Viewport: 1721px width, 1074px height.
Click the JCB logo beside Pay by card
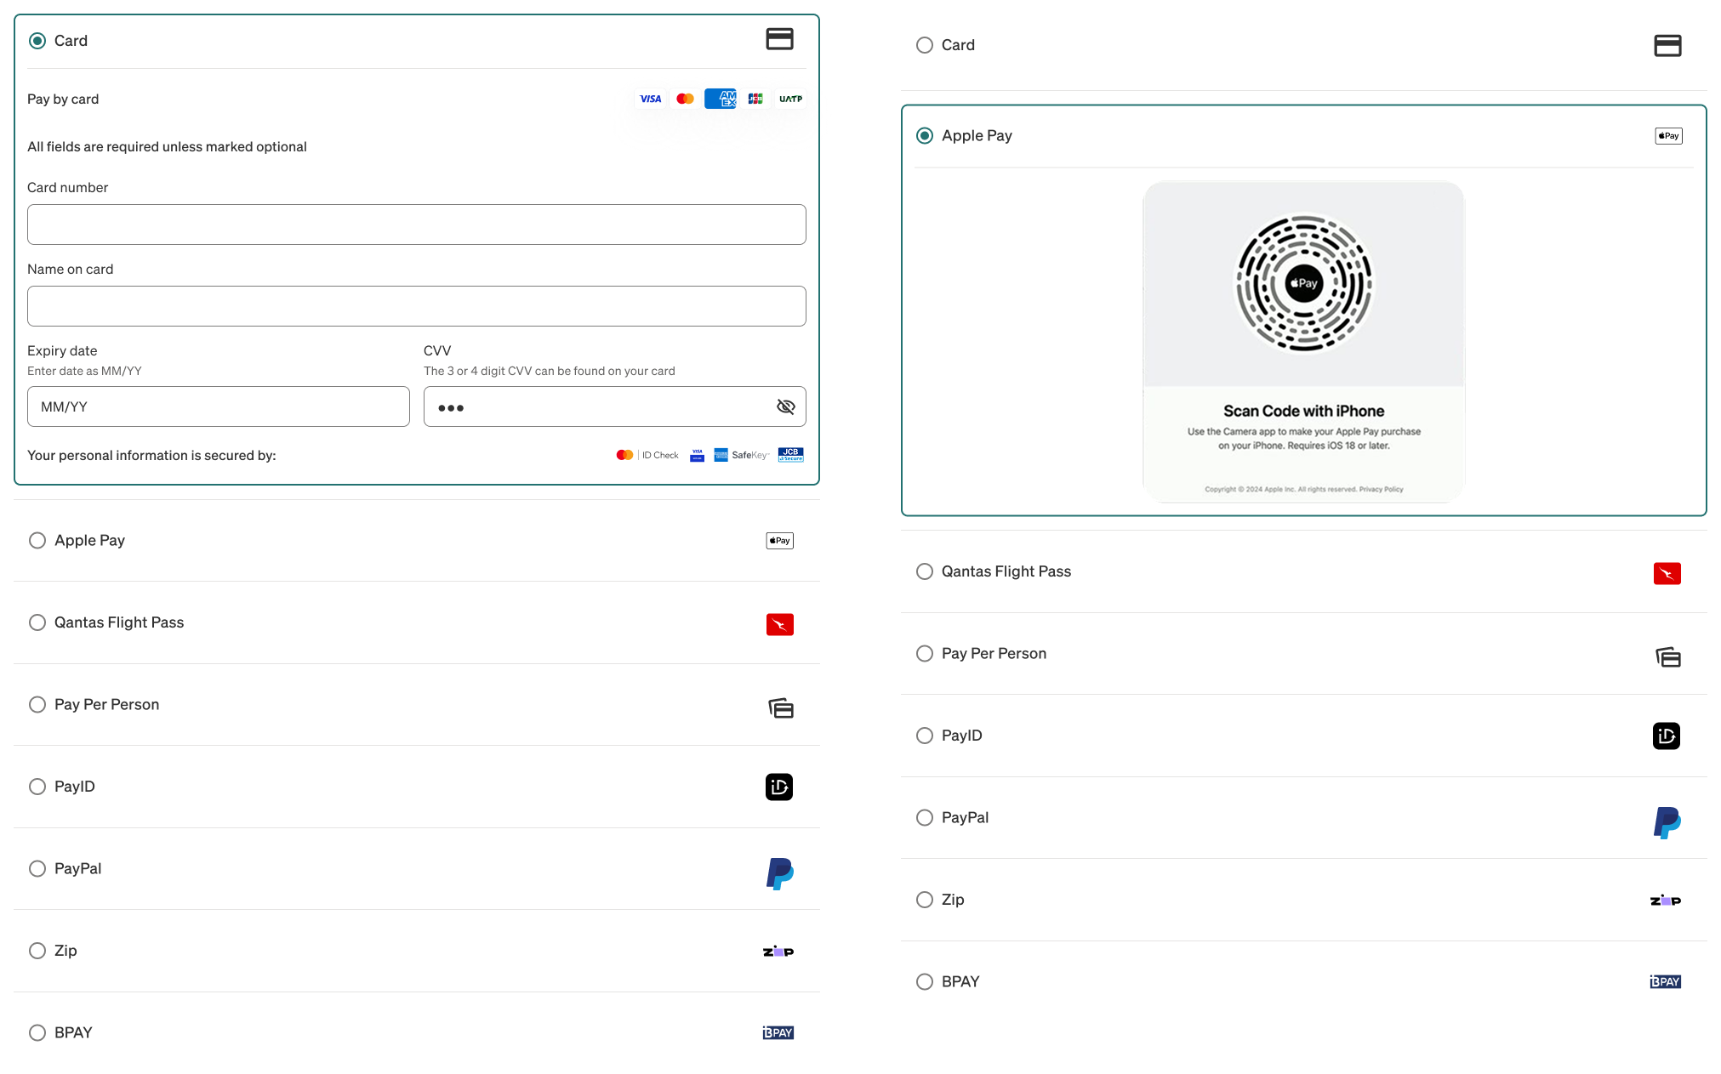coord(755,99)
